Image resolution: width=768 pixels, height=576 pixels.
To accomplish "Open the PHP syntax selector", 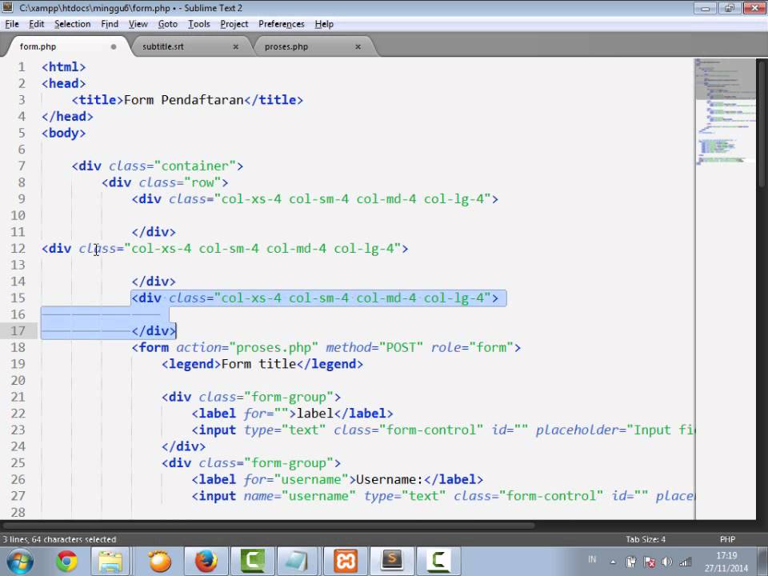I will pyautogui.click(x=727, y=539).
